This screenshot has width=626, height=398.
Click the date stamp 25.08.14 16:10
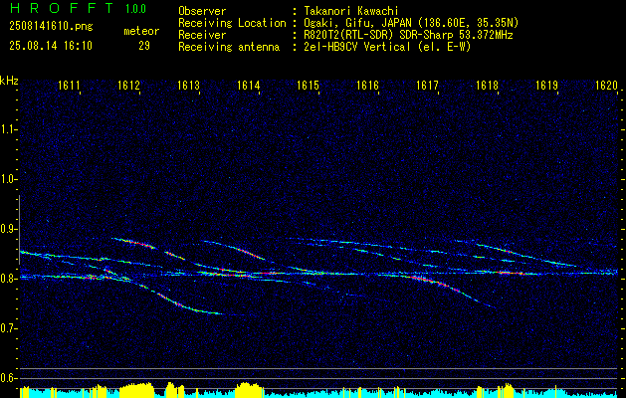tap(51, 46)
